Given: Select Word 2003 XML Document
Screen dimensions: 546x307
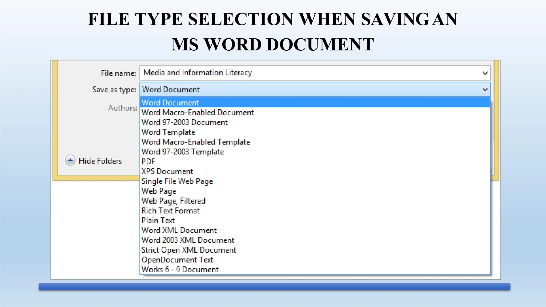Looking at the screenshot, I should point(315,240).
